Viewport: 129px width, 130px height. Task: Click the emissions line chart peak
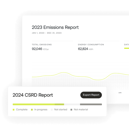point(63,72)
